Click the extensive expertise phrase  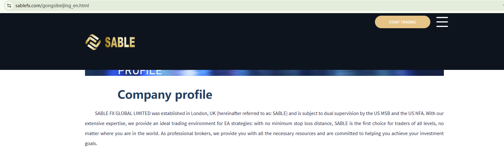click(x=105, y=123)
